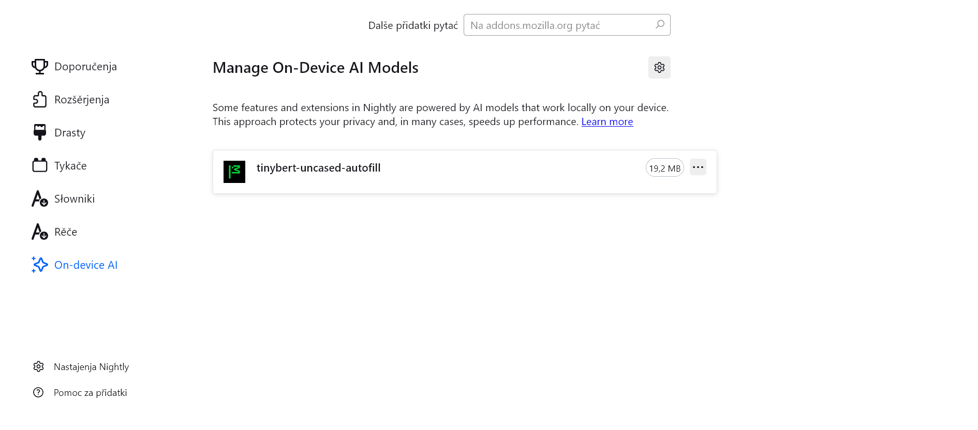Screen dimensions: 978x430
Task: Click the tinybert-uncased-autofill model name
Action: click(318, 168)
